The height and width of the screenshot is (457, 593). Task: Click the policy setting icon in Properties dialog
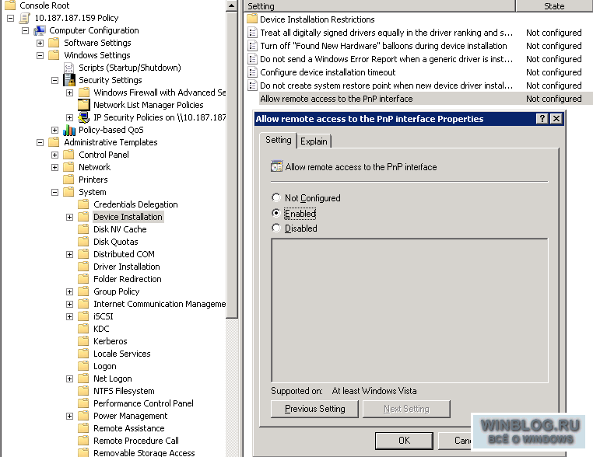pyautogui.click(x=276, y=166)
